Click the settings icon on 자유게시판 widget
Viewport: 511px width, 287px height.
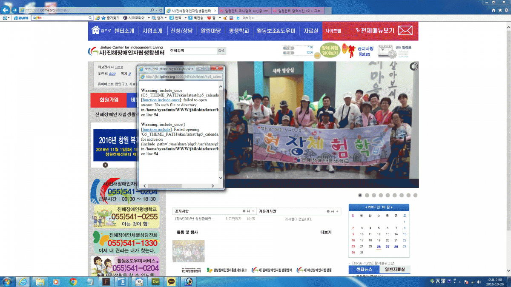[x=328, y=211]
